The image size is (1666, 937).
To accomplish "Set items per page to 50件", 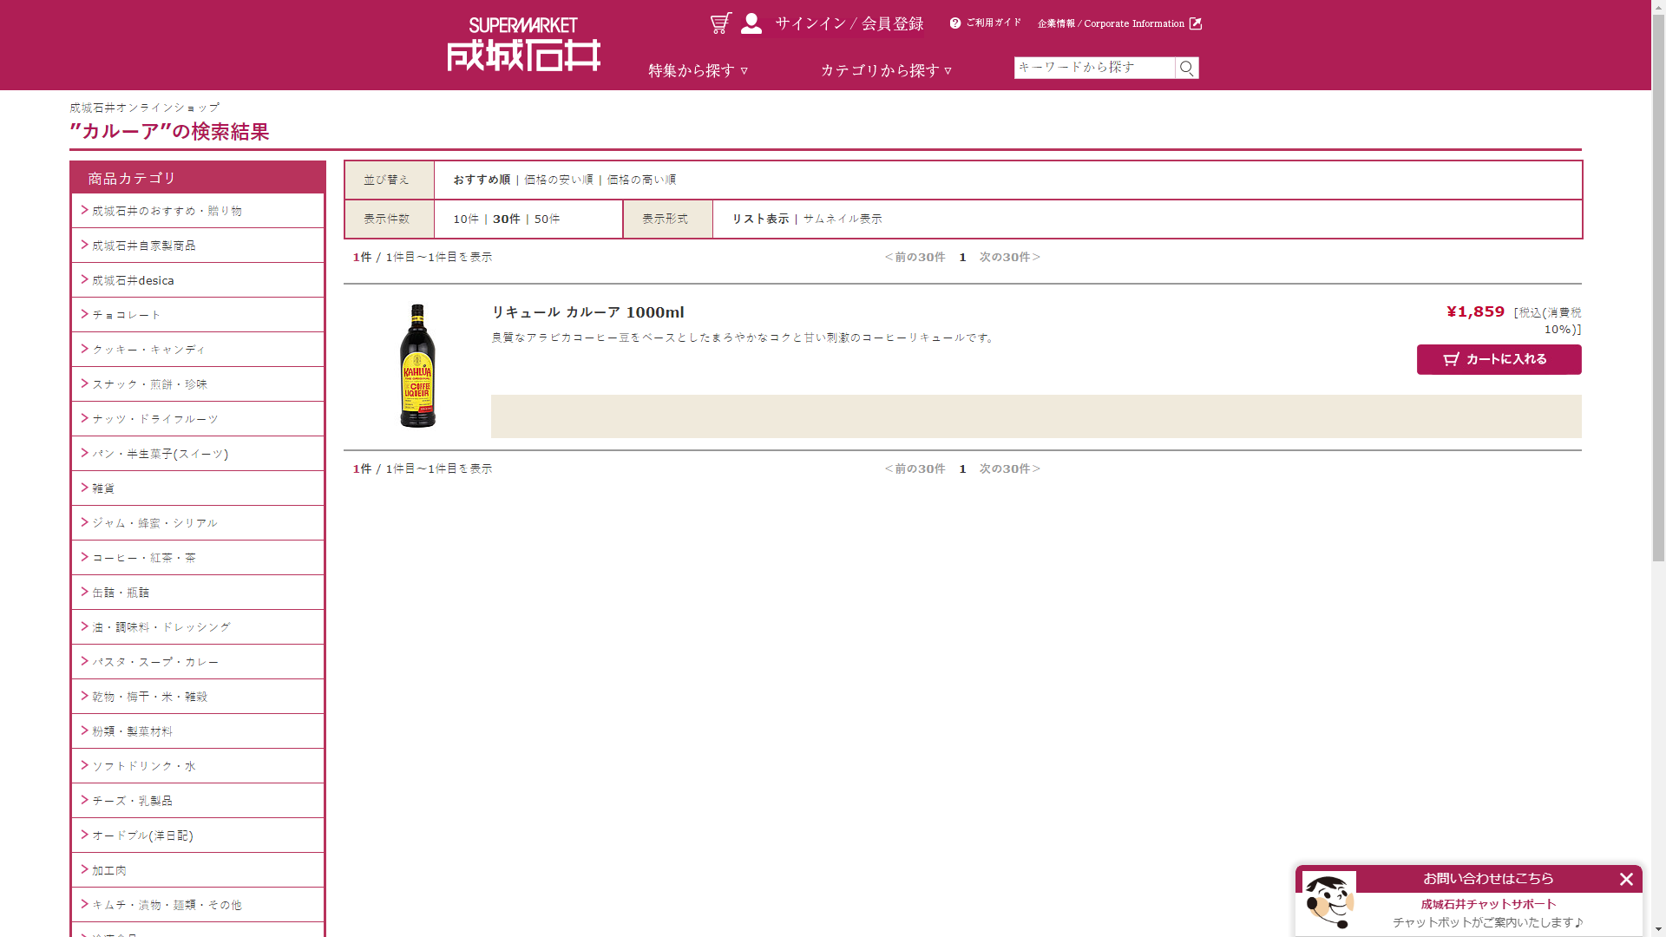I will click(x=547, y=219).
